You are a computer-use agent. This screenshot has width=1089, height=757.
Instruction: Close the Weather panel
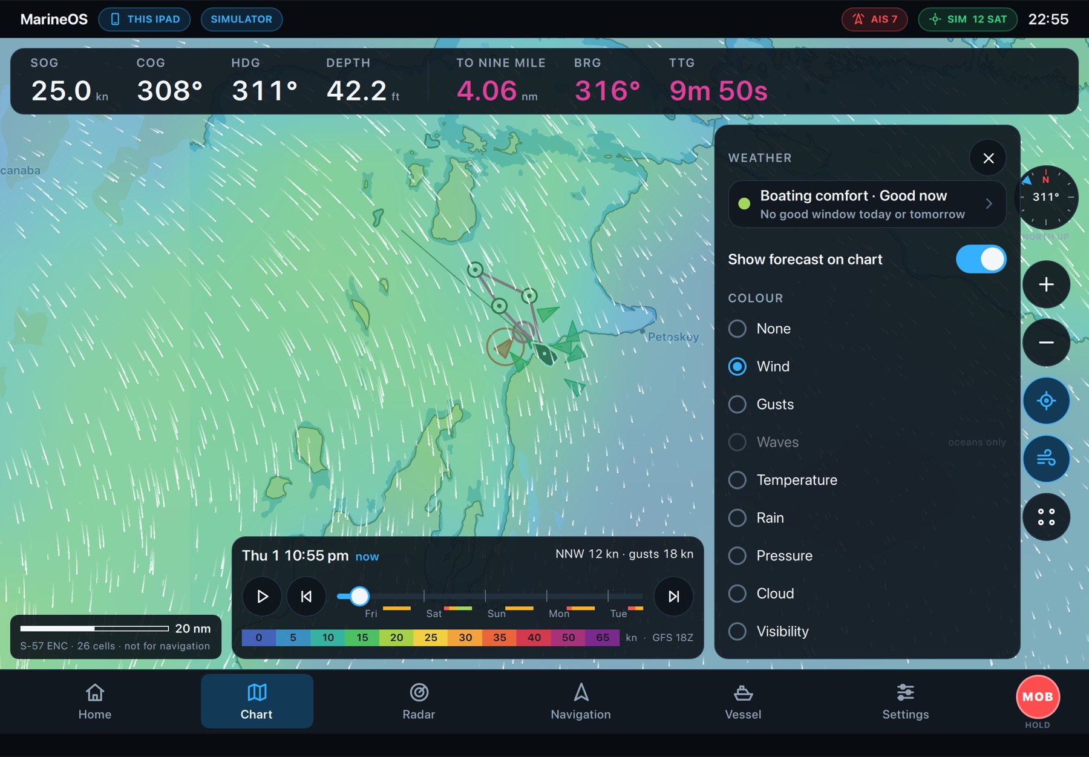coord(988,158)
